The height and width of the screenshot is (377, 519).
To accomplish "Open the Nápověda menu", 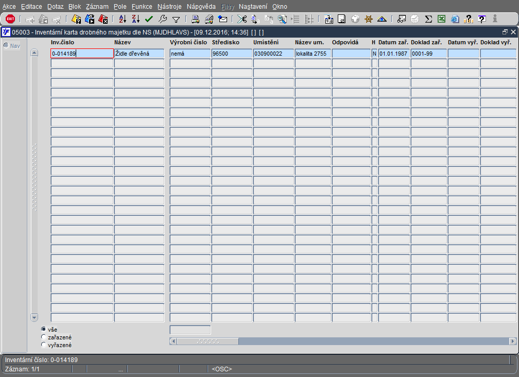I will point(201,7).
